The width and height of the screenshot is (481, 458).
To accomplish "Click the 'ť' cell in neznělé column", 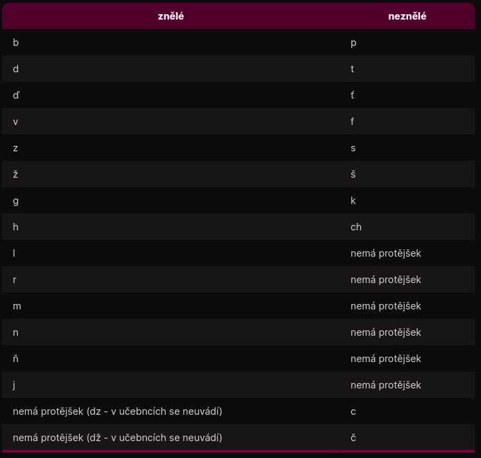I will coord(407,95).
